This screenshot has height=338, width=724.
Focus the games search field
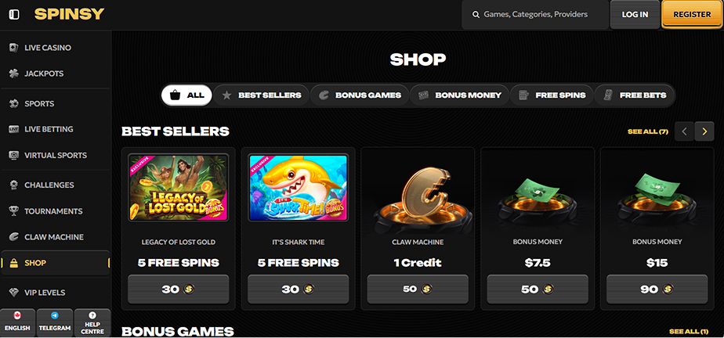534,14
